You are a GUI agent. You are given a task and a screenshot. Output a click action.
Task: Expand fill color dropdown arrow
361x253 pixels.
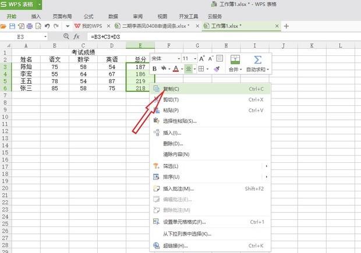tap(169, 69)
